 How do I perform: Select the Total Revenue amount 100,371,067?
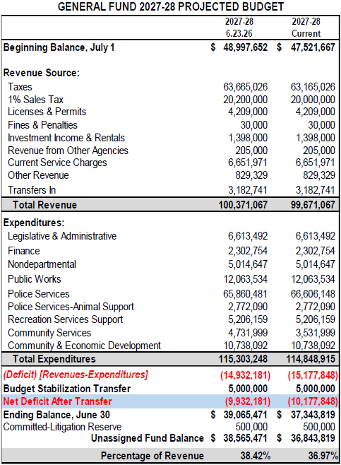click(243, 205)
